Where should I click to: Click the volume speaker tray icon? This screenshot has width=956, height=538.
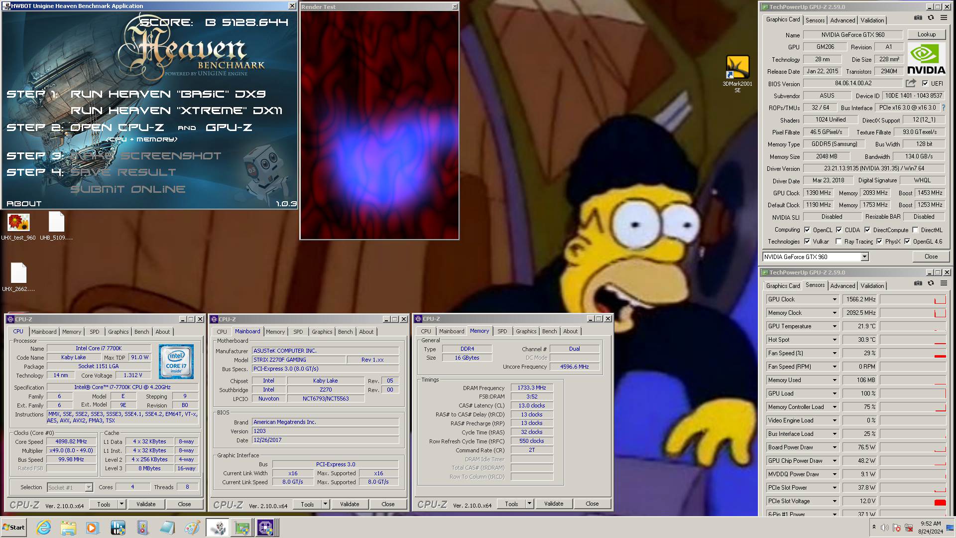click(884, 528)
